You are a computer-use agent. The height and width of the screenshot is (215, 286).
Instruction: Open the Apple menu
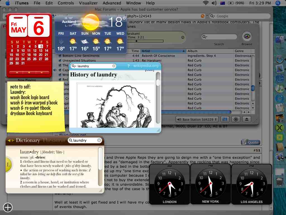click(8, 3)
